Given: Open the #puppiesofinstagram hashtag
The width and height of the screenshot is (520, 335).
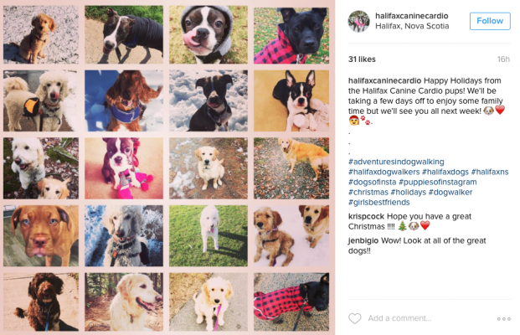Looking at the screenshot, I should (x=437, y=182).
